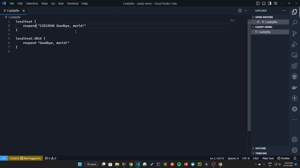Select Caddyfile under CADDY-DEMO folder
The width and height of the screenshot is (300, 168).
point(270,32)
